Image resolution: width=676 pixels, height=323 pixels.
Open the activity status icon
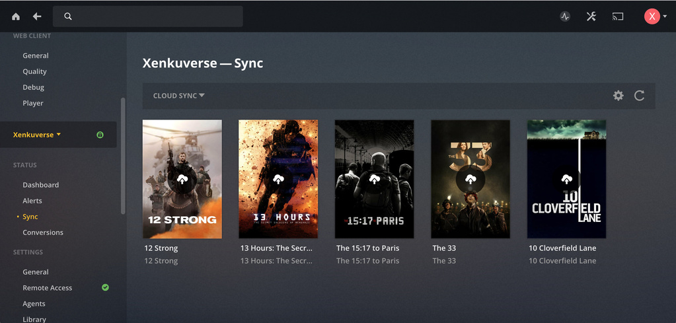pyautogui.click(x=565, y=17)
